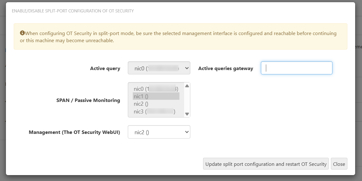Click the SPAN list scrollbar track
The image size is (362, 181).
click(187, 100)
